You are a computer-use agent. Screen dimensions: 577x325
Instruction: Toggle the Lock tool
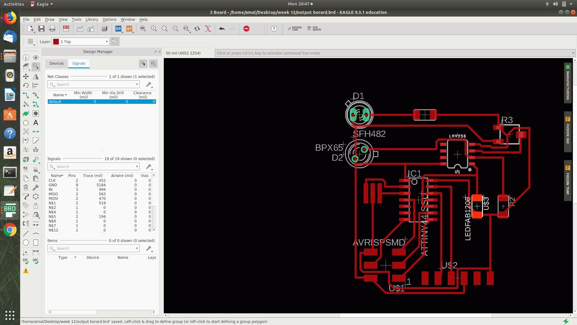[x=36, y=206]
